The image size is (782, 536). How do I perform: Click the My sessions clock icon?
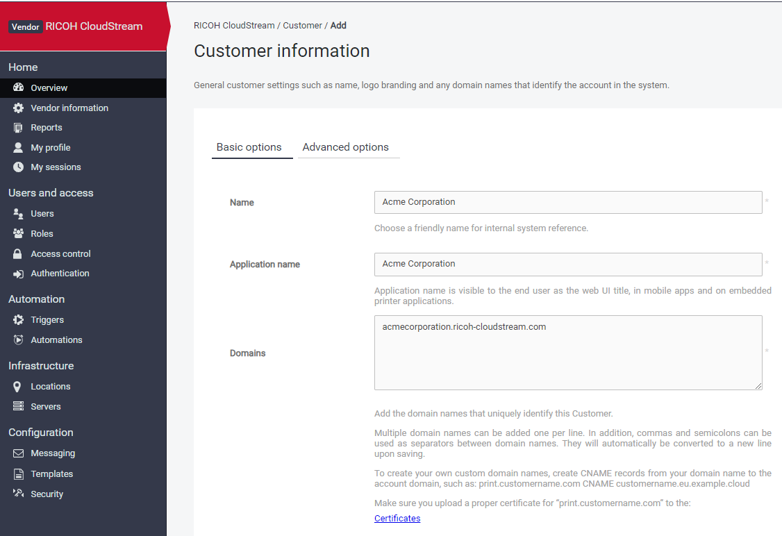[x=19, y=167]
